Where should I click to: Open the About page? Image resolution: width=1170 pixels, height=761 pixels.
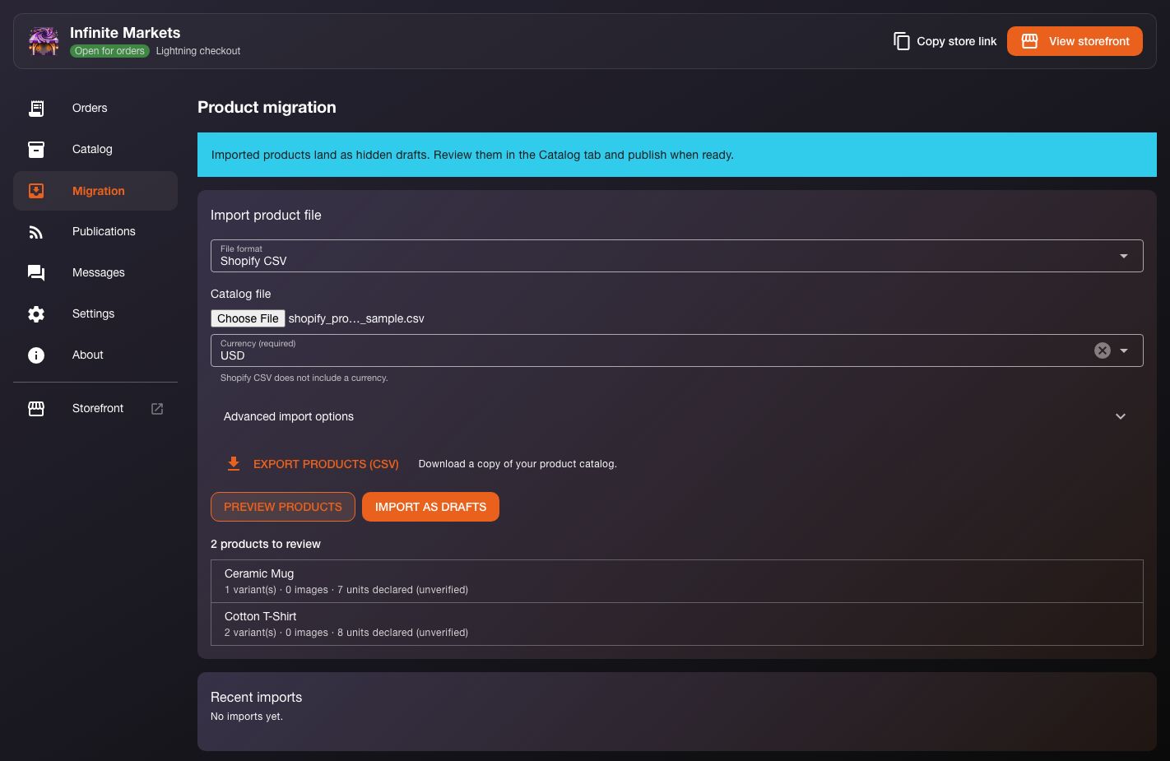[95, 355]
